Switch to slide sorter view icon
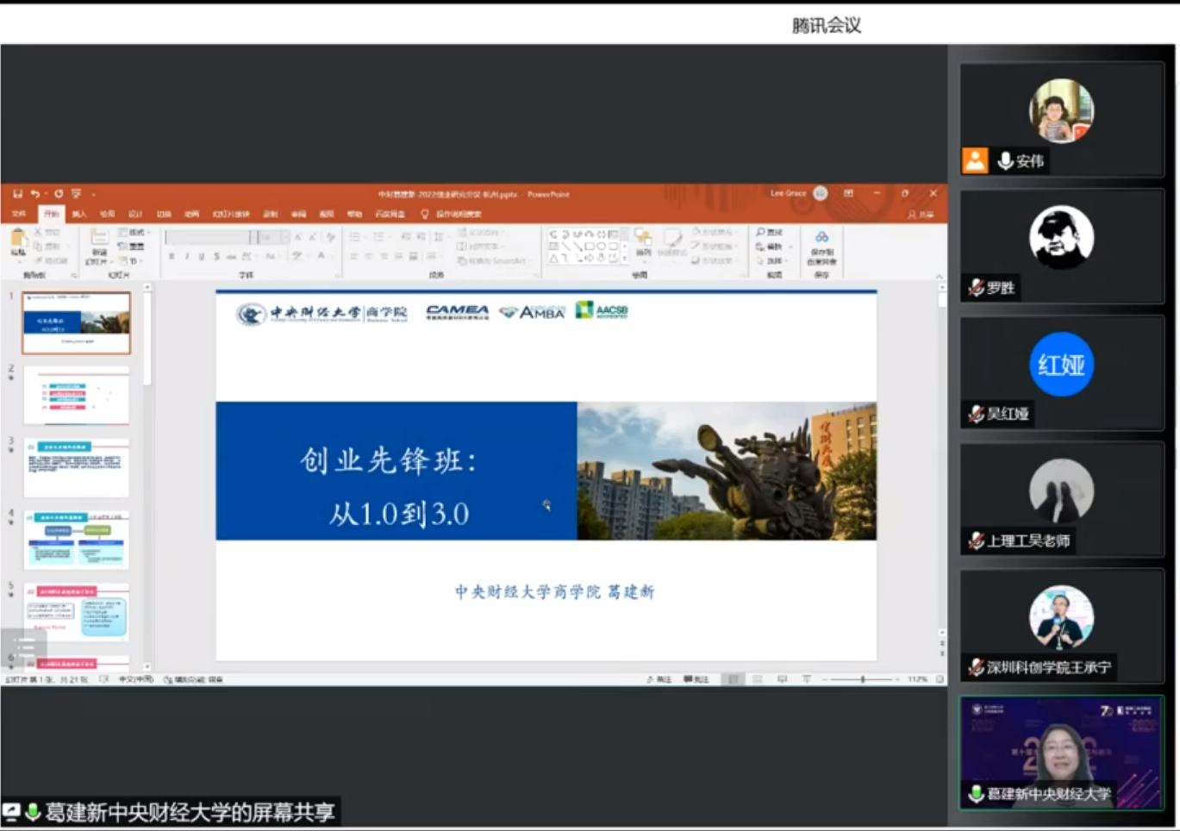Screen dimensions: 1180x831 758,679
